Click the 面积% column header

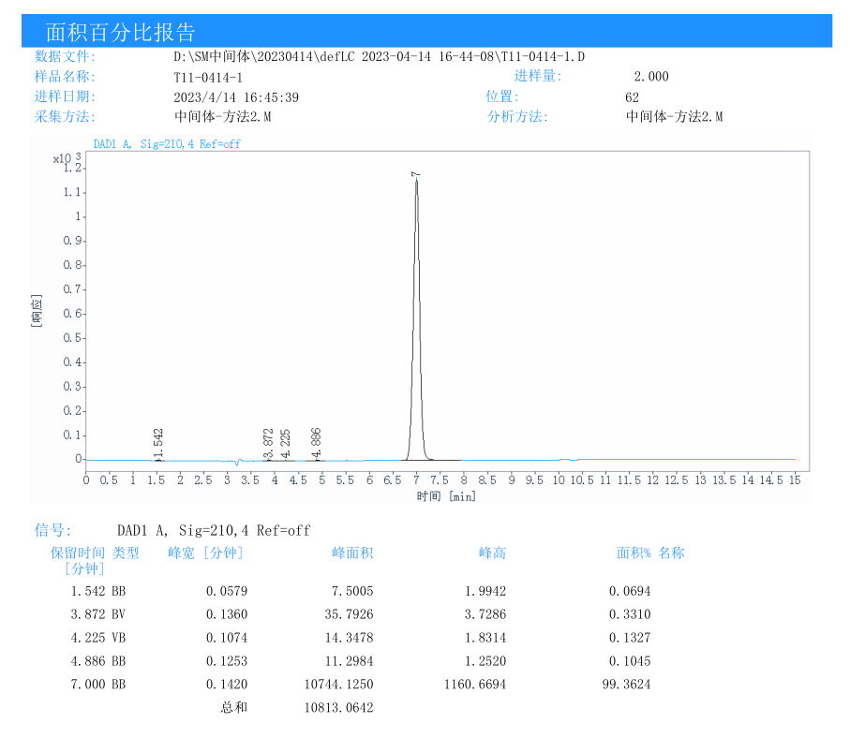pyautogui.click(x=634, y=553)
